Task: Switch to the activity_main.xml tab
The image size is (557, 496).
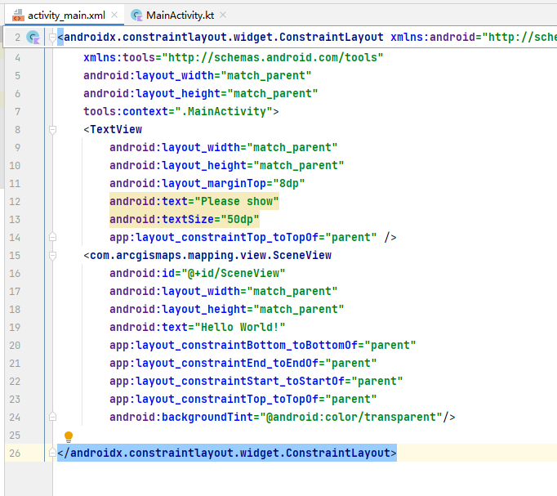Action: [x=66, y=16]
